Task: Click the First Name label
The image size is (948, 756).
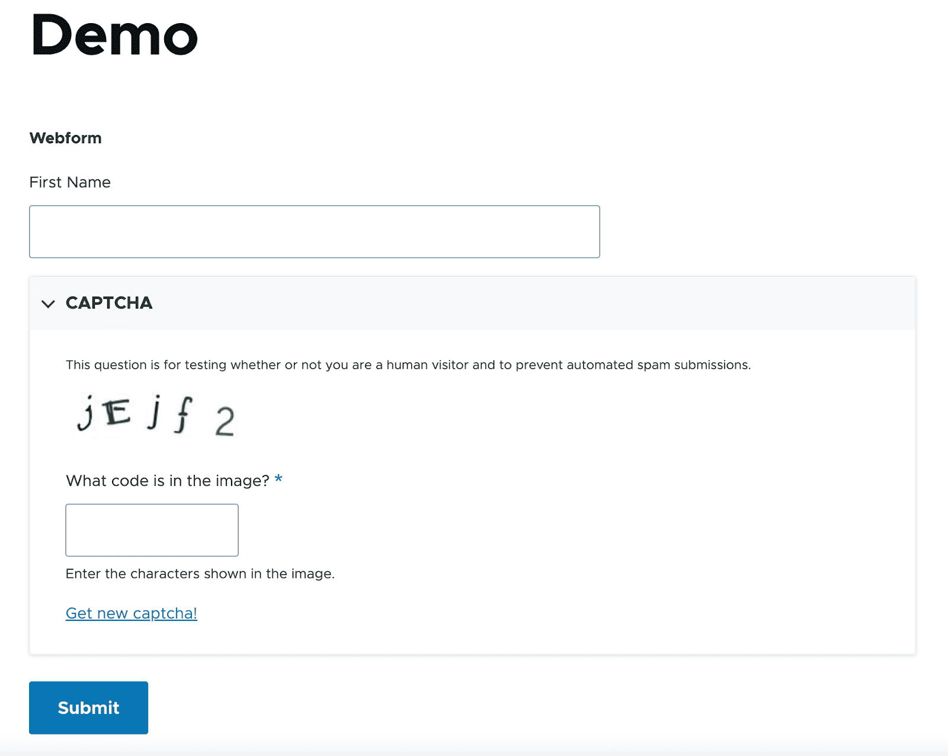Action: pyautogui.click(x=69, y=182)
